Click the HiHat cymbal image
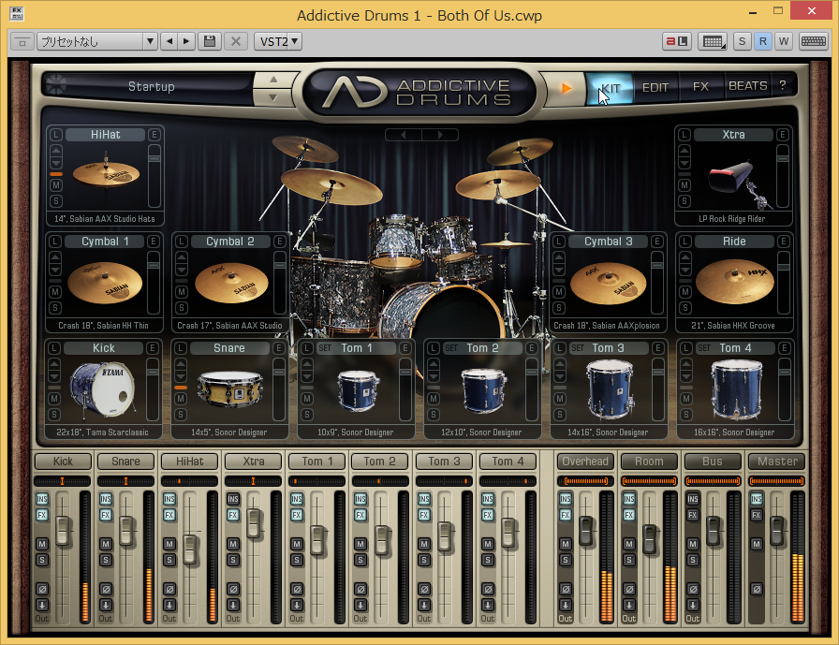The width and height of the screenshot is (839, 645). click(106, 173)
